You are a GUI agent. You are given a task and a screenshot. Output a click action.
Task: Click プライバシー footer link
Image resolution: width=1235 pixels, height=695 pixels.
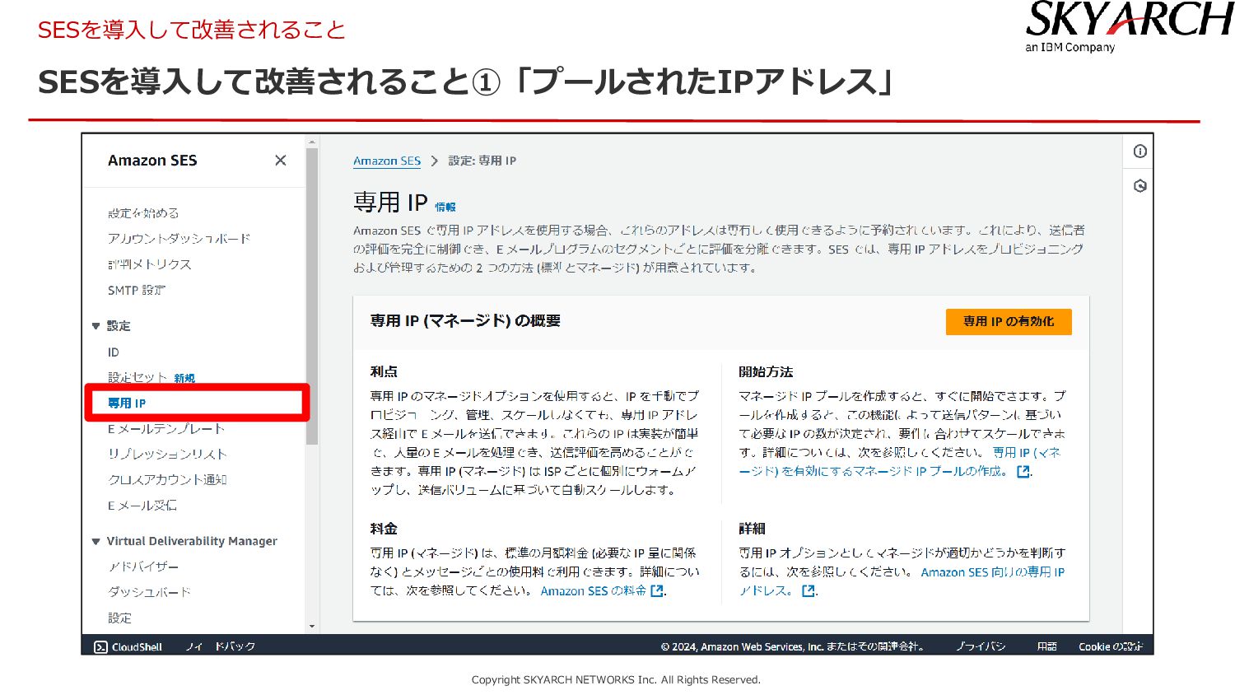pyautogui.click(x=981, y=647)
